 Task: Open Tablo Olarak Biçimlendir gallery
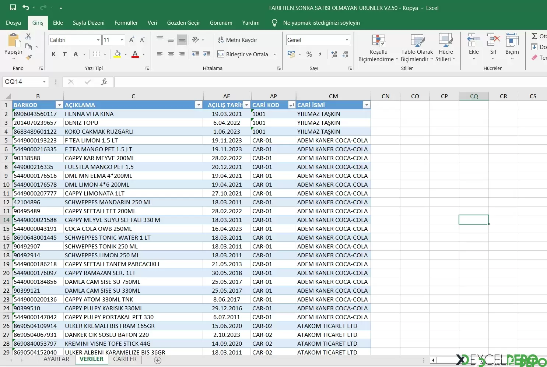417,48
